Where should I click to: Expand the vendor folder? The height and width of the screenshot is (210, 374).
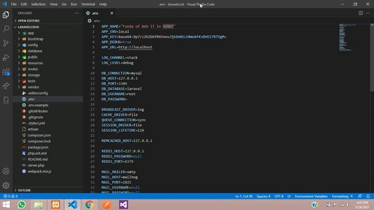click(x=48, y=87)
